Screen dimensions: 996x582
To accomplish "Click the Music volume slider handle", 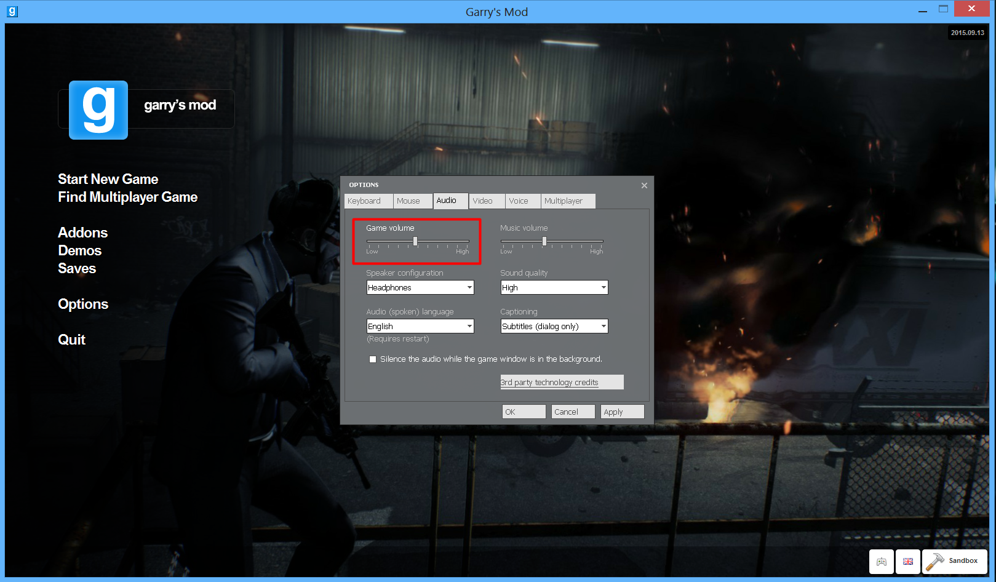I will (544, 241).
